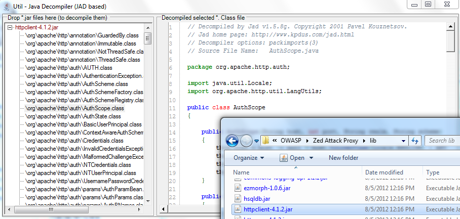This screenshot has width=460, height=219.
Task: Click the ezmorph-1.0.6.jar file icon
Action: pyautogui.click(x=237, y=187)
